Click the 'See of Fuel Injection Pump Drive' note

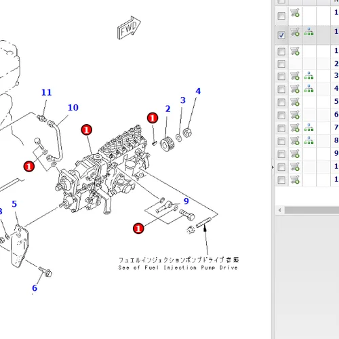coord(178,268)
